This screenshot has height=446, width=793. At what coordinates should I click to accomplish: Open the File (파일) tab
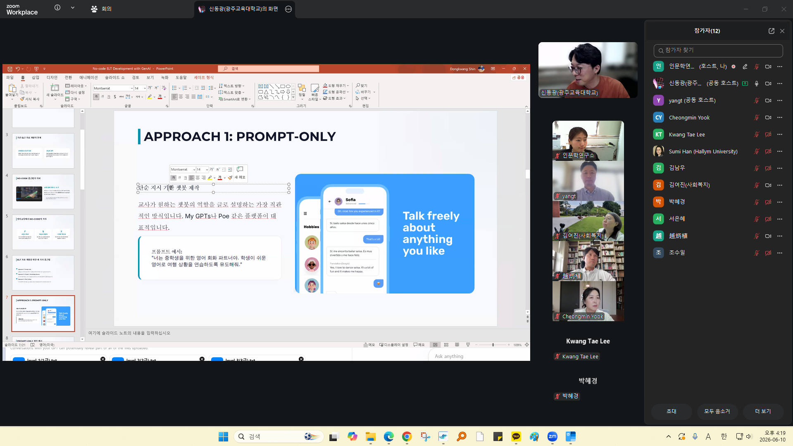10,77
